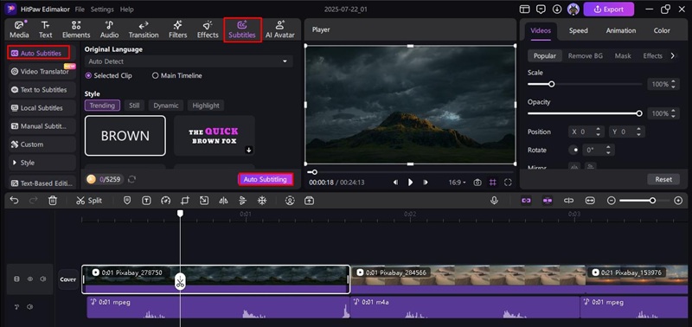Toggle the purple grid overlay in the player

[492, 183]
